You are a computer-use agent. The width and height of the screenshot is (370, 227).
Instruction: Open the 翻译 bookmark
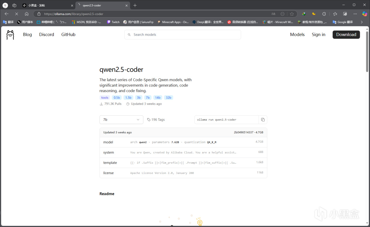tap(8, 22)
